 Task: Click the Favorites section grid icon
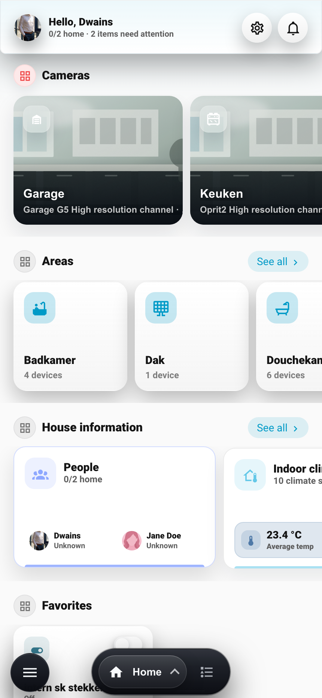point(25,606)
